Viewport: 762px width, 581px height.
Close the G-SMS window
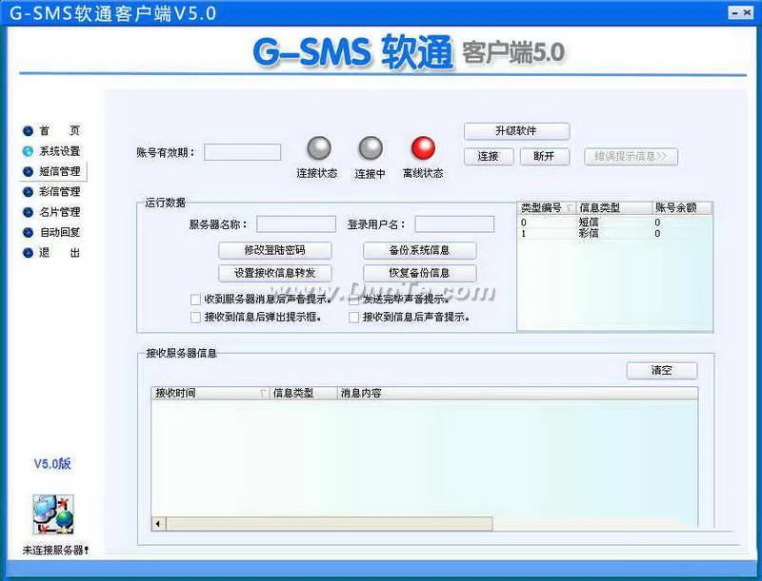pos(748,13)
